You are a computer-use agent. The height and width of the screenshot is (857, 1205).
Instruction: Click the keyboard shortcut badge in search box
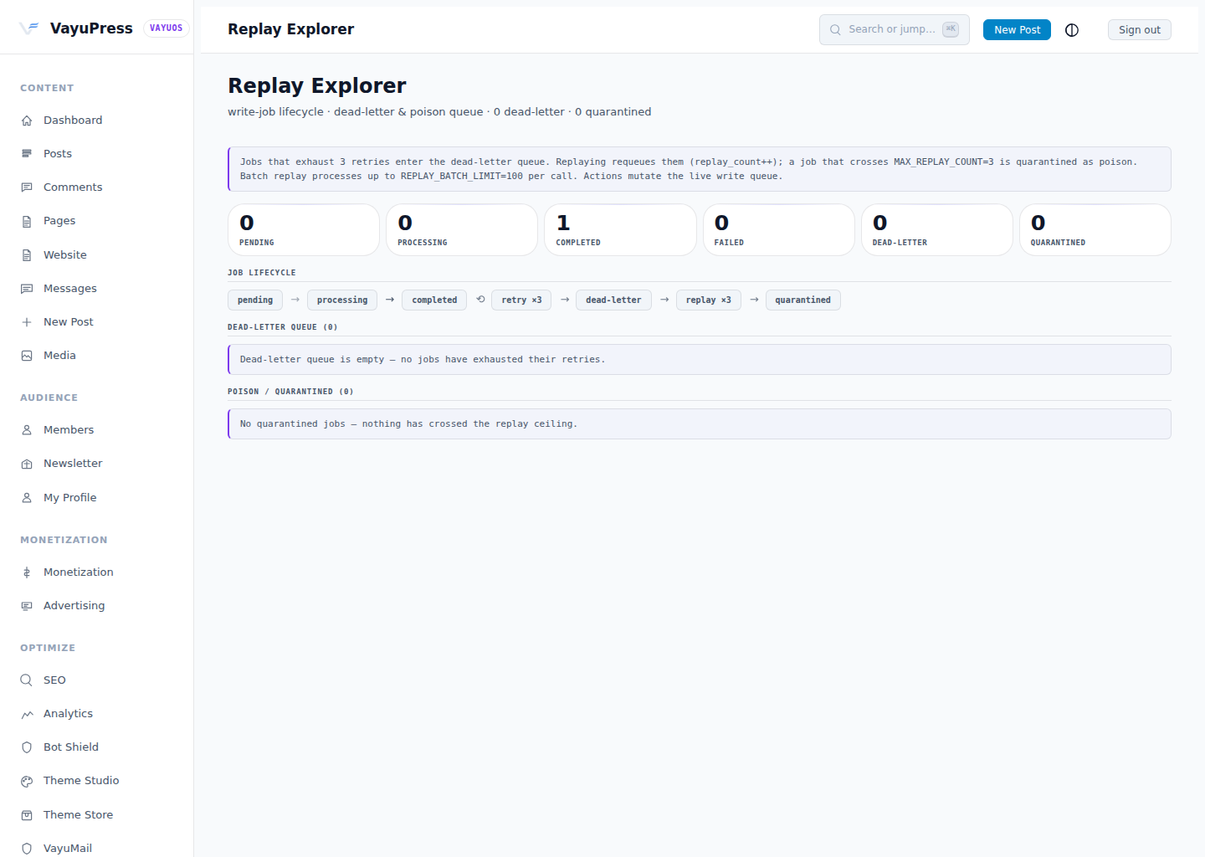pyautogui.click(x=951, y=29)
